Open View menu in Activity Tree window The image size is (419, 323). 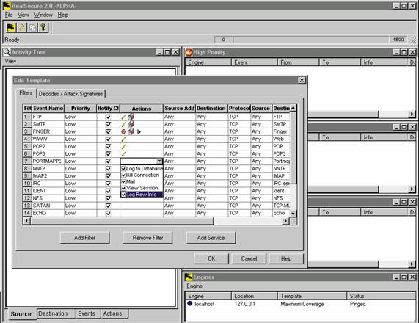(10, 61)
